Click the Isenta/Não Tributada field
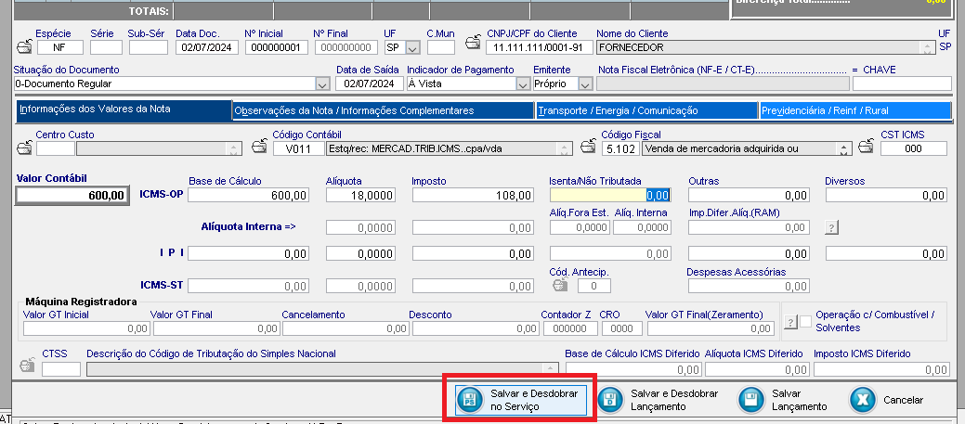Screen dimensions: 965x424 coord(610,196)
